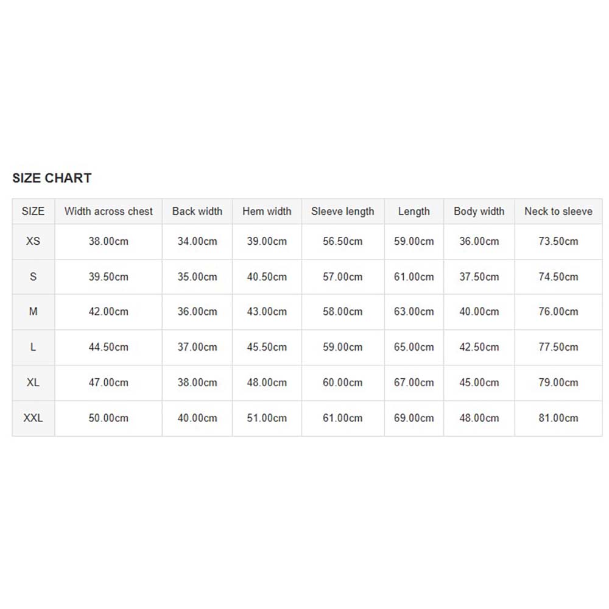Select the SIZE column header
The image size is (609, 609).
click(33, 211)
